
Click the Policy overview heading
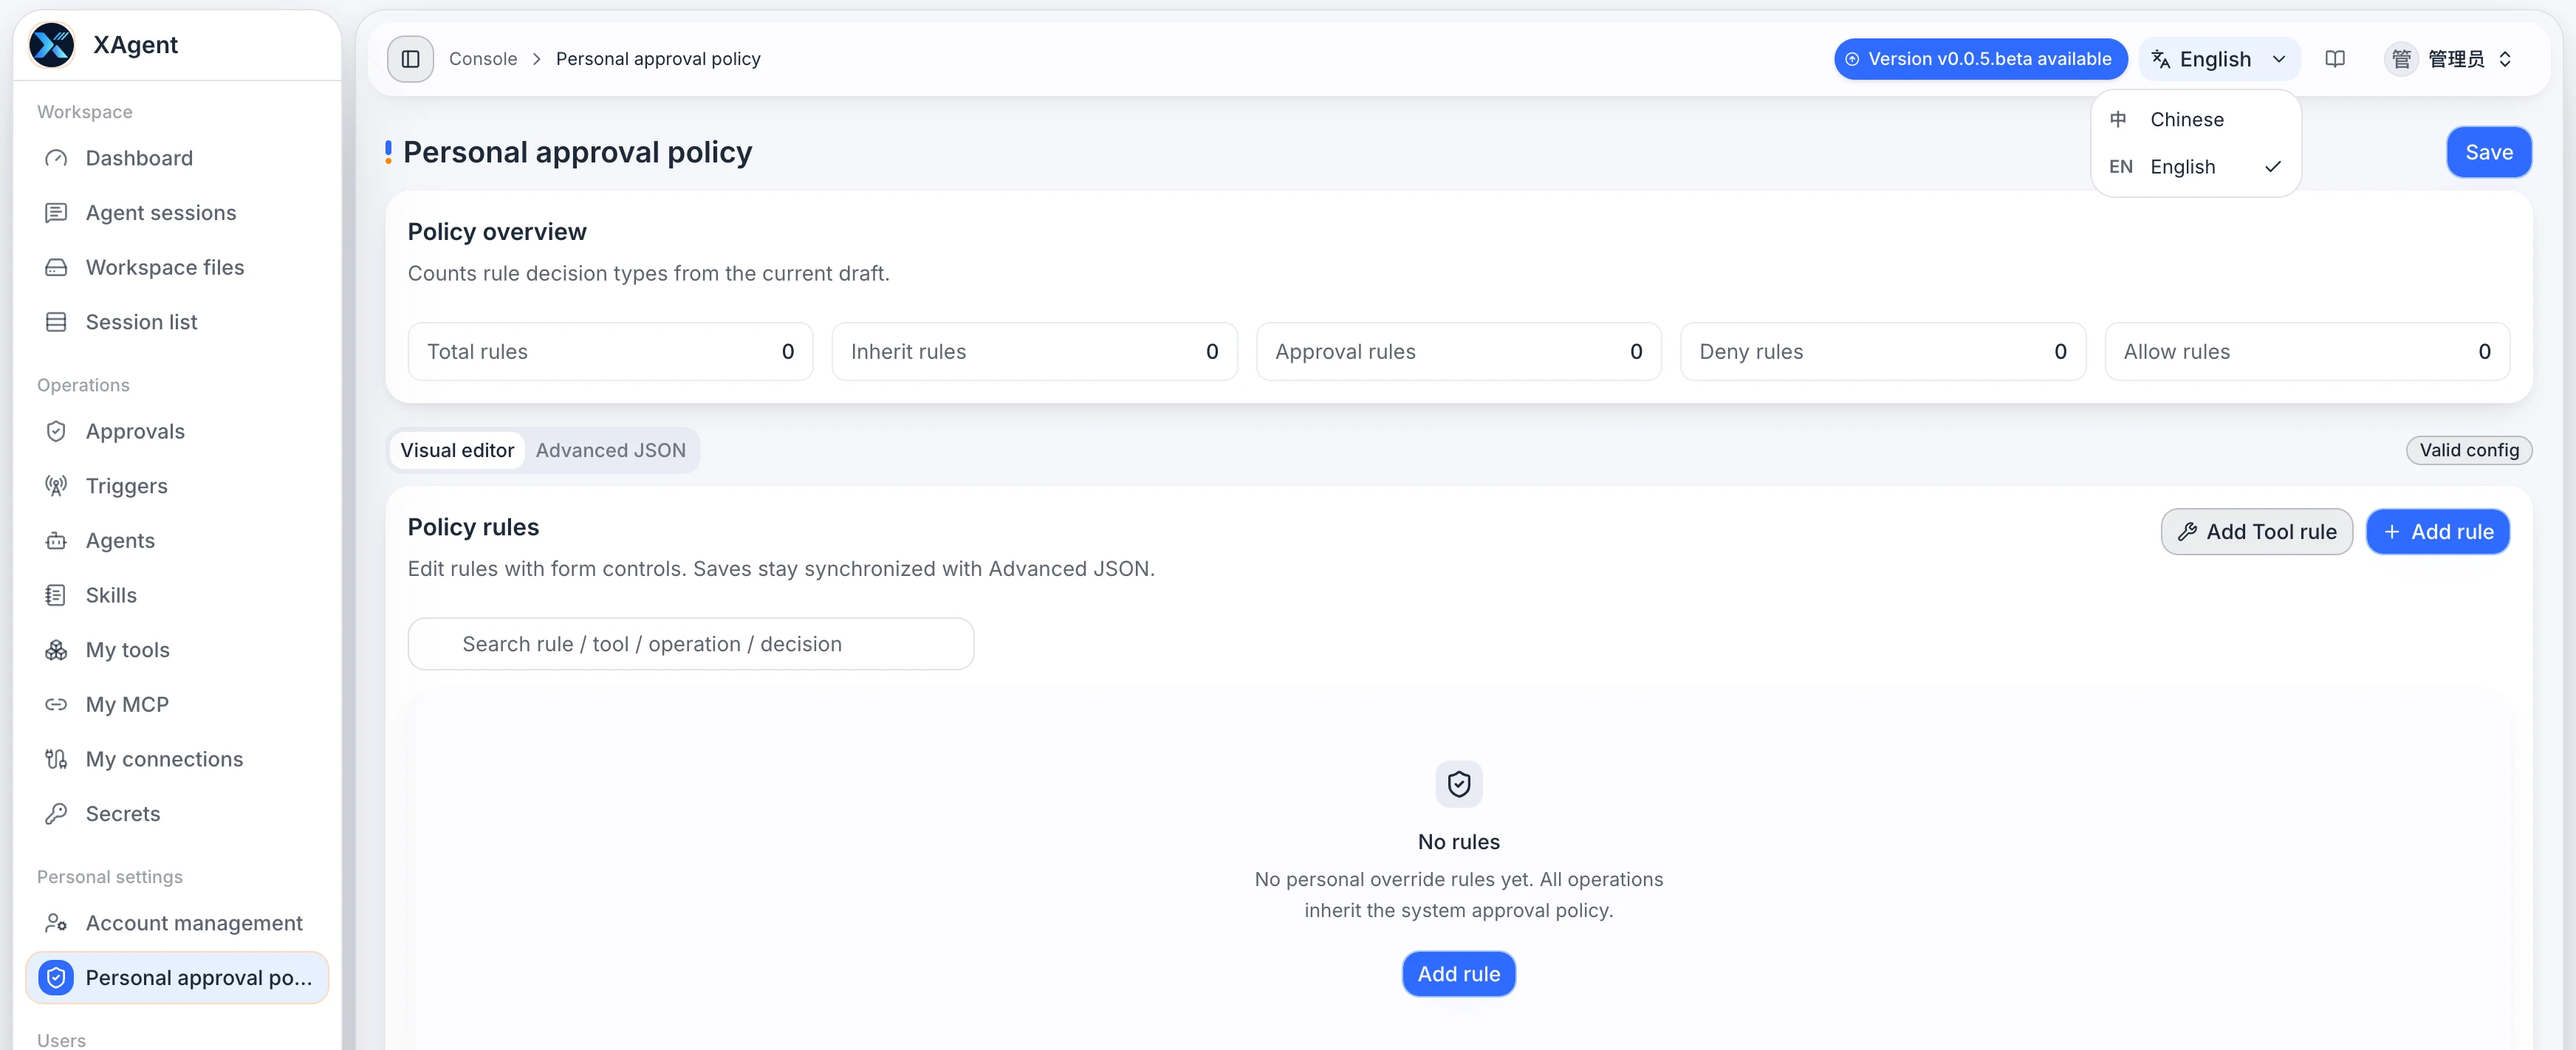coord(497,232)
